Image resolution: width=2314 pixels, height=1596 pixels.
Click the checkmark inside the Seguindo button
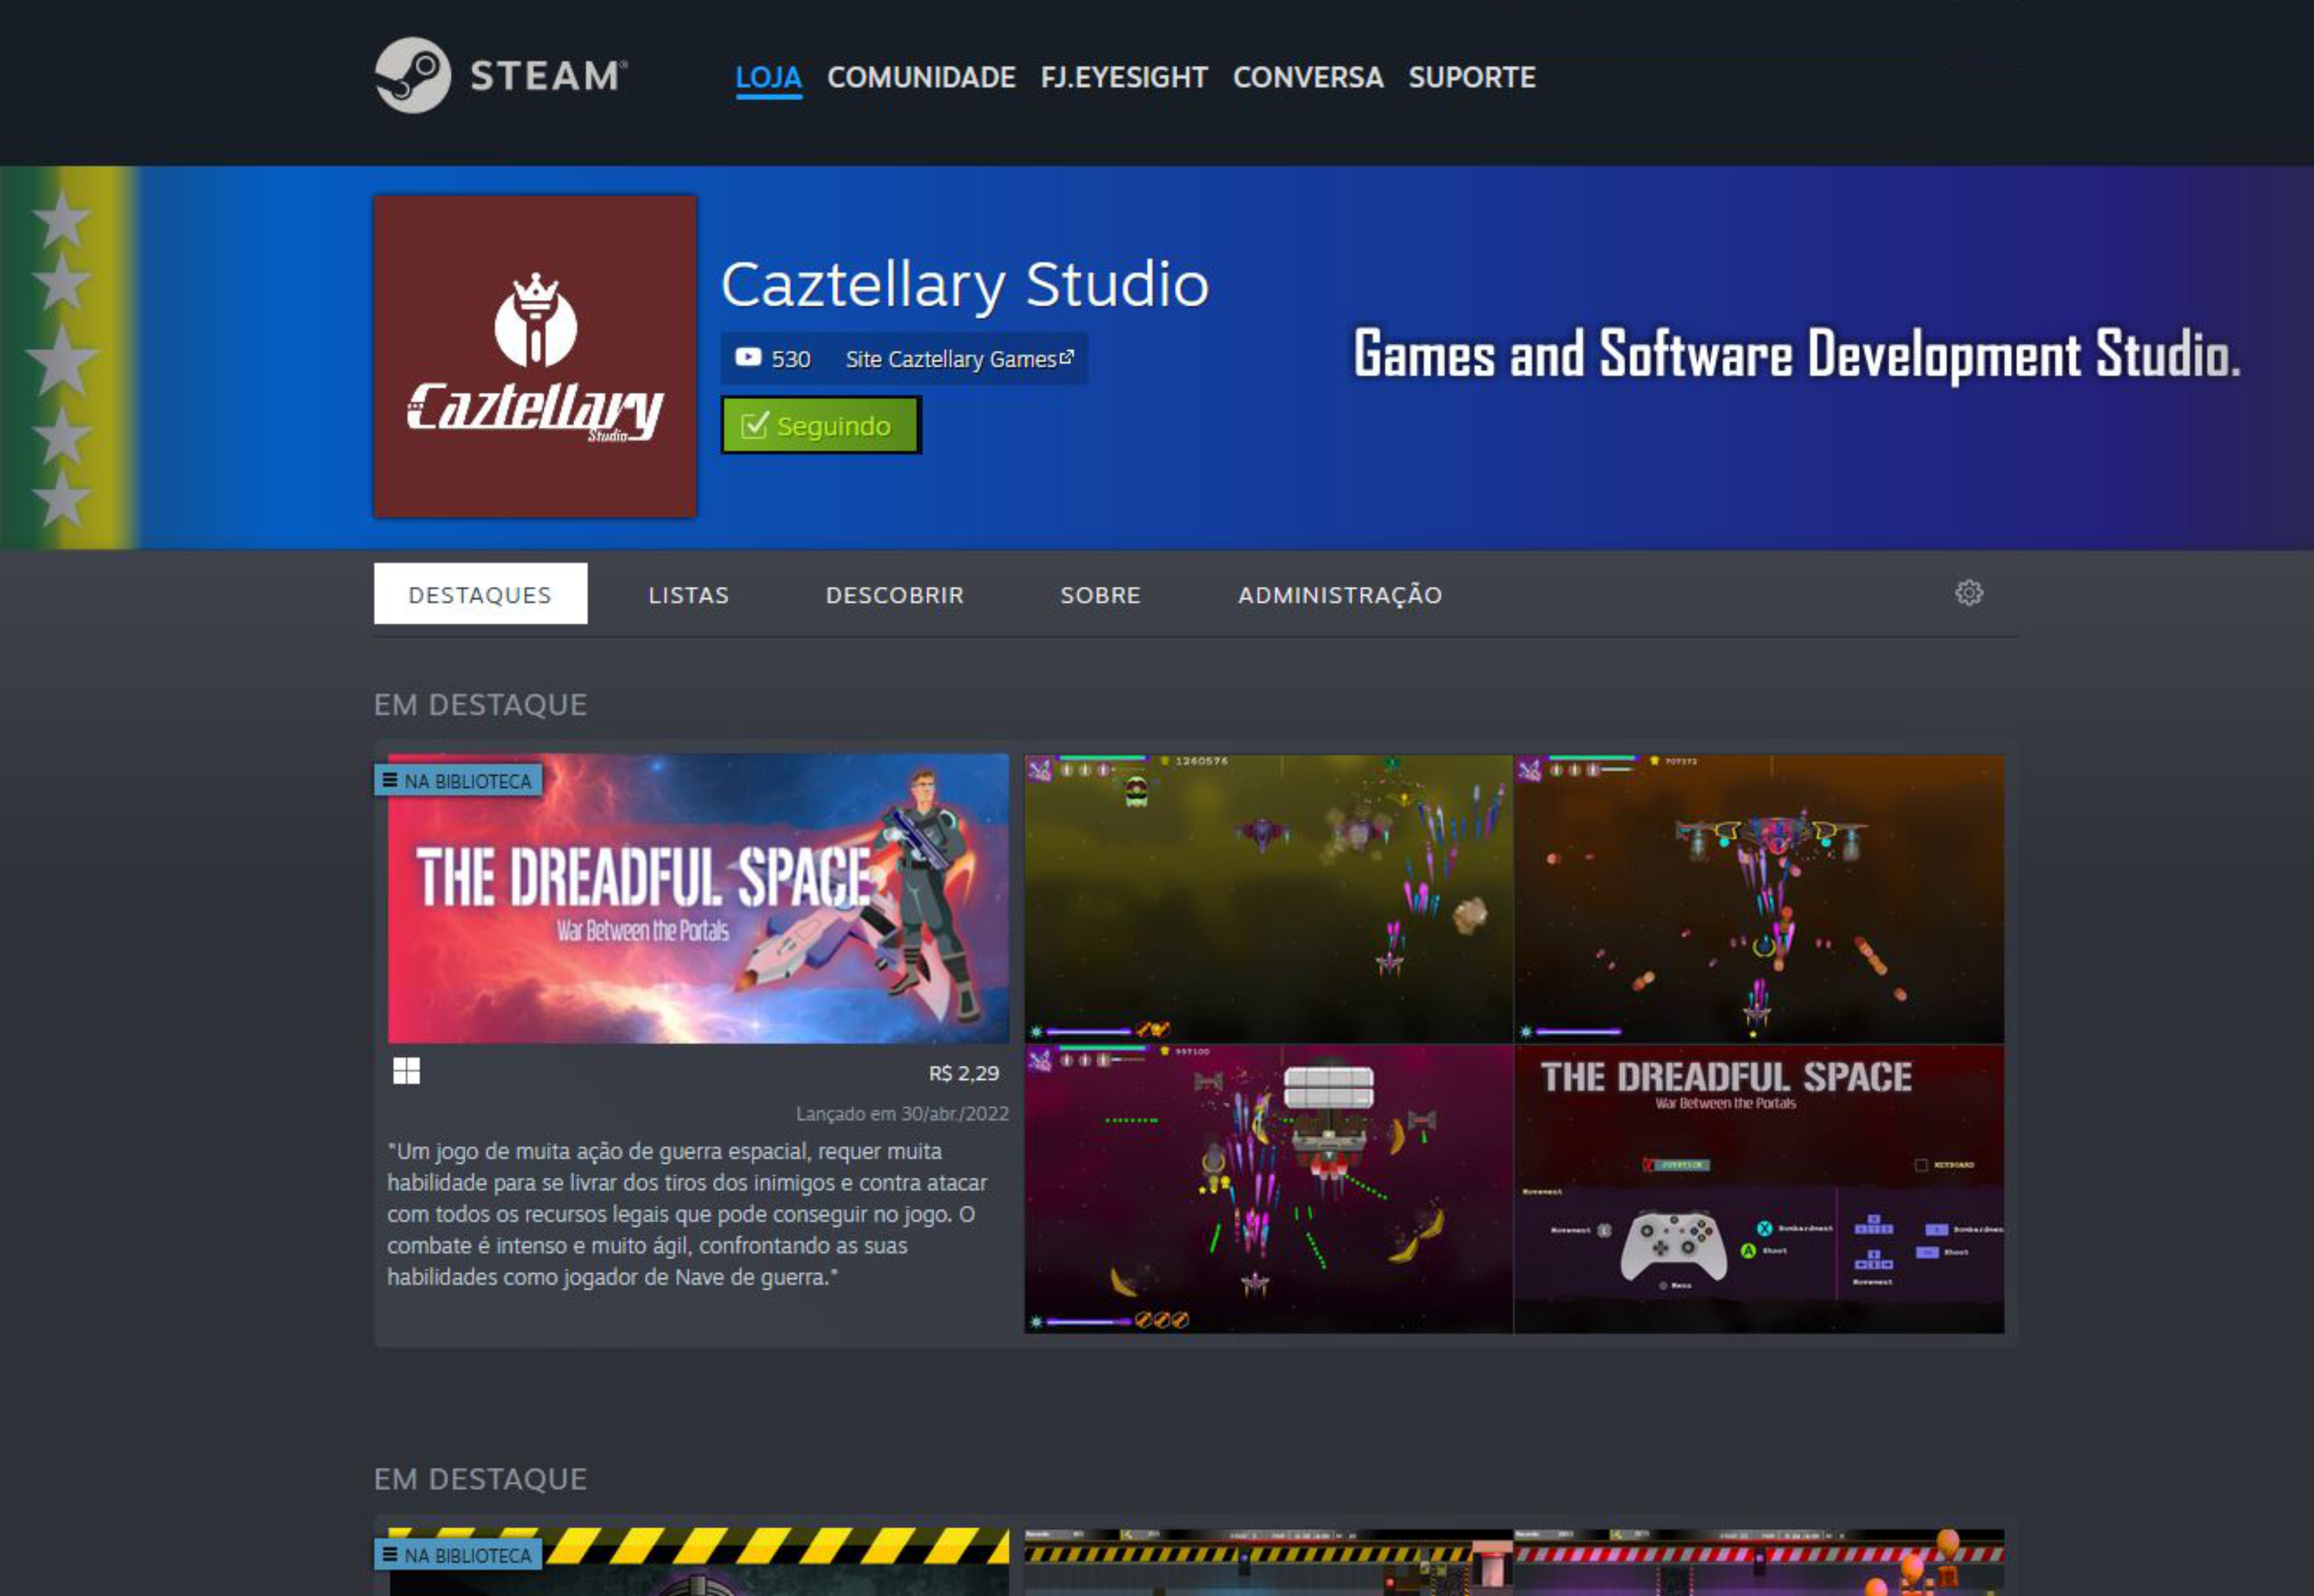tap(753, 425)
